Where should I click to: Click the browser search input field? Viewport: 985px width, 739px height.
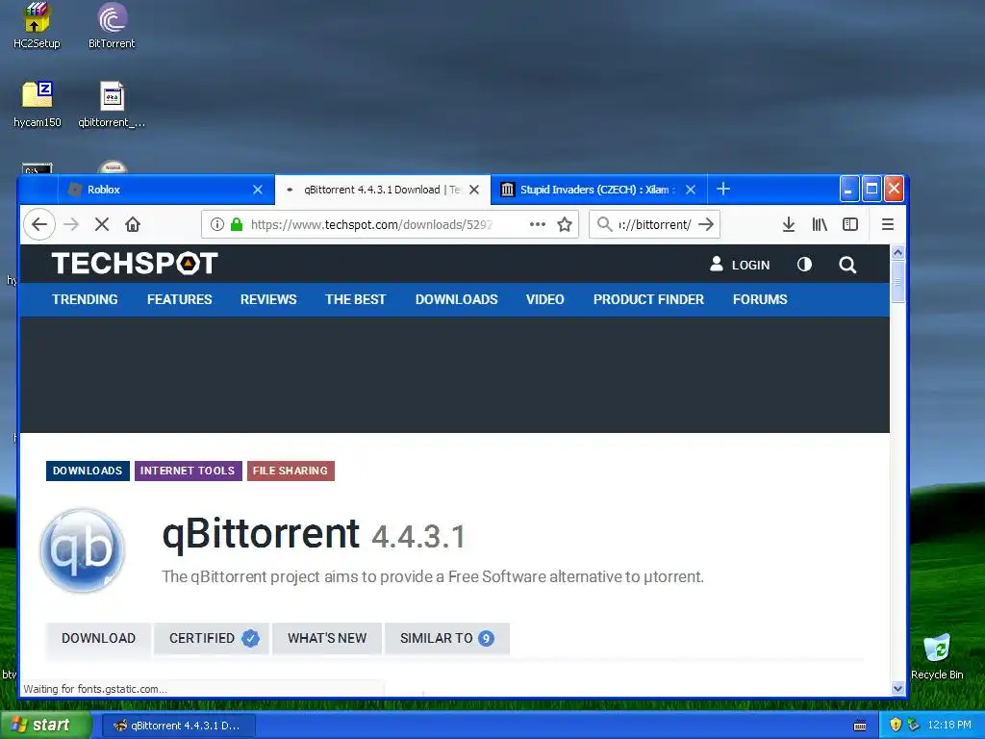click(654, 224)
